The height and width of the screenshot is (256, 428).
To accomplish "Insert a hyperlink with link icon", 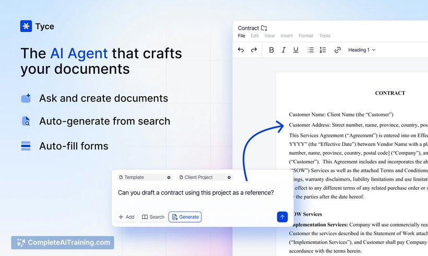I will [338, 50].
